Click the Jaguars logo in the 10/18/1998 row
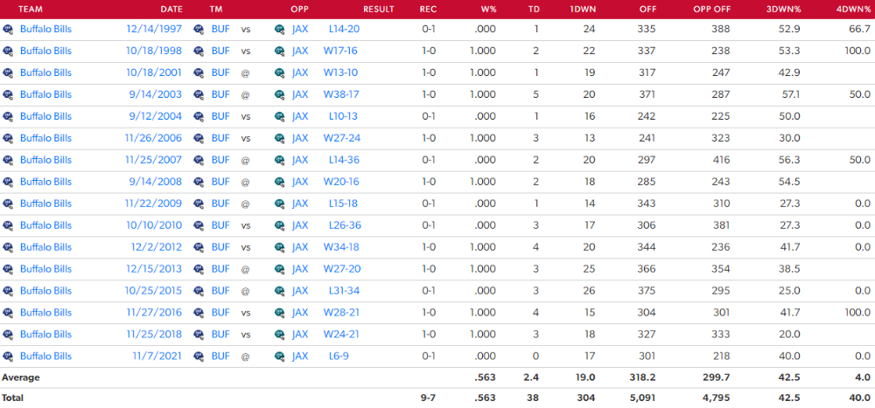875x408 pixels. pos(280,51)
